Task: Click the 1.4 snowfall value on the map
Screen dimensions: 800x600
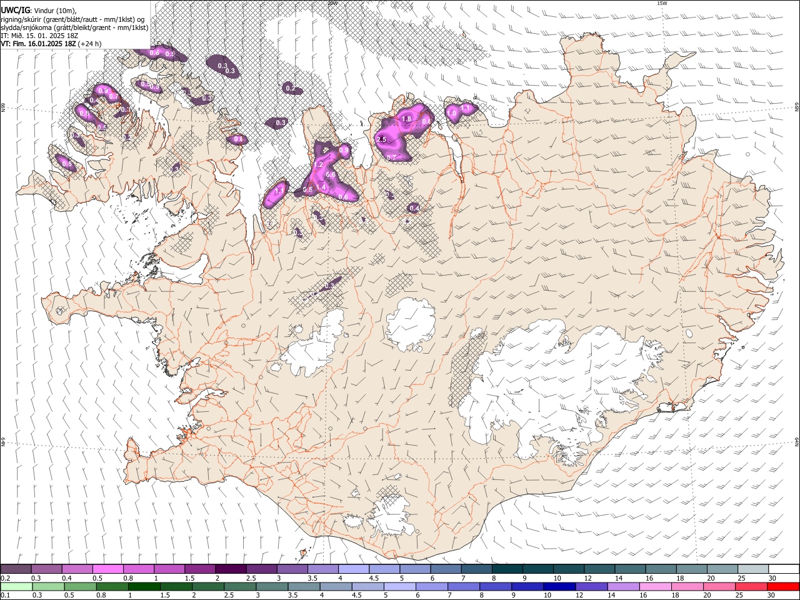Action: (321, 187)
